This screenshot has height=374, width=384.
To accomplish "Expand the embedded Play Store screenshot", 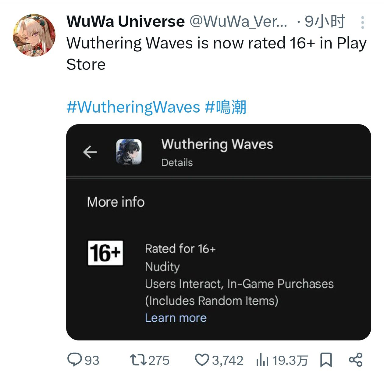I will point(219,232).
